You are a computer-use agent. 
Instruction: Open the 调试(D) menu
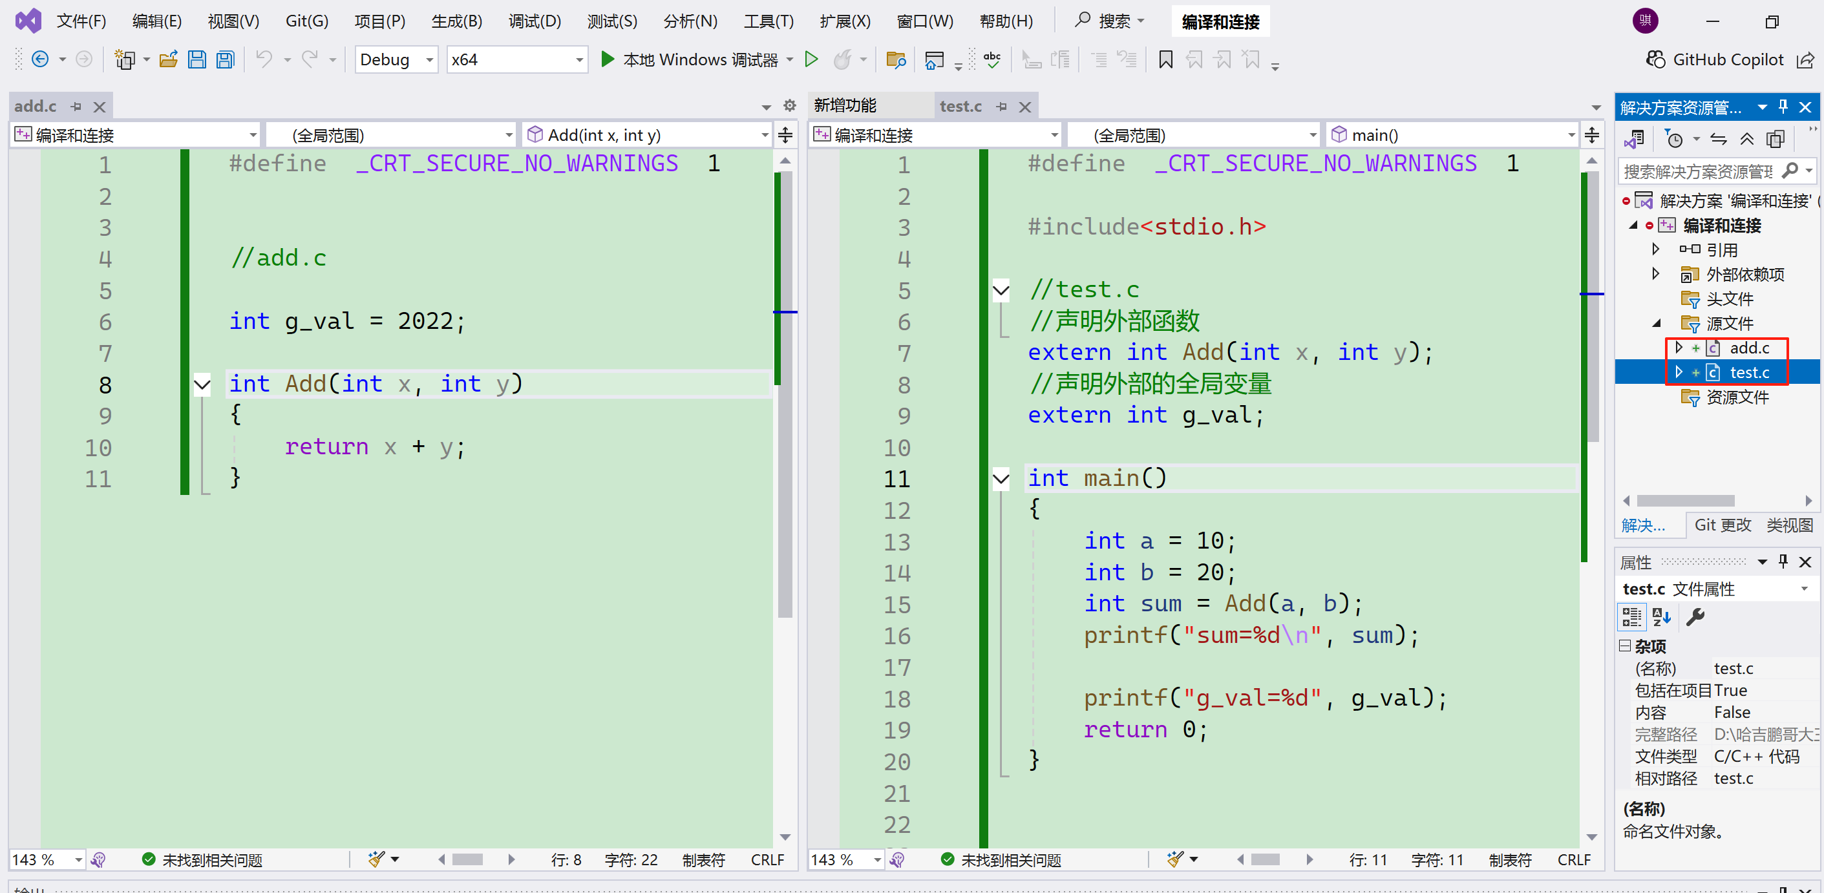click(535, 21)
